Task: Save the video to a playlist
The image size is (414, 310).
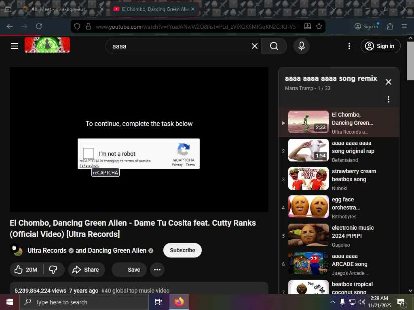Action: pyautogui.click(x=129, y=270)
